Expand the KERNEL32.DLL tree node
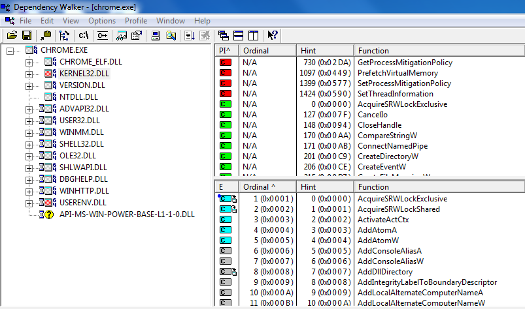Image resolution: width=525 pixels, height=309 pixels. (x=29, y=74)
